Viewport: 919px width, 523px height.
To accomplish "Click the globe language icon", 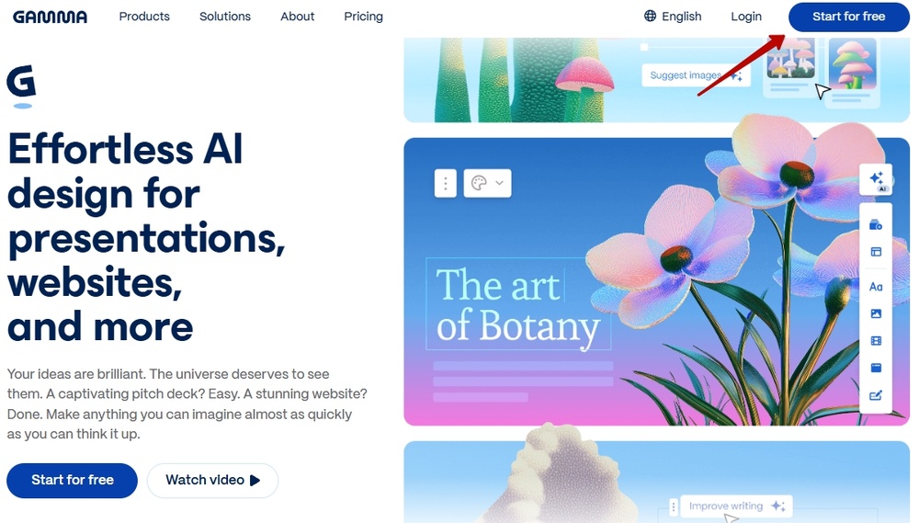I will 650,16.
